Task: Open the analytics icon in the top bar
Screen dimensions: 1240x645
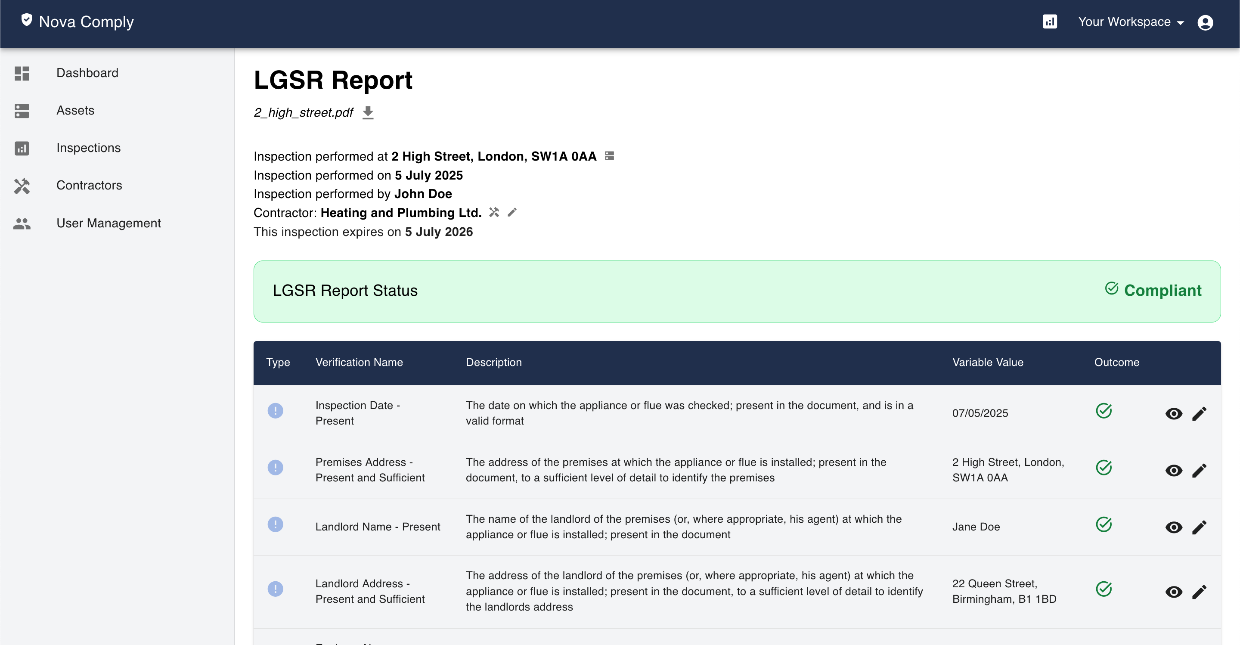Action: pyautogui.click(x=1050, y=22)
